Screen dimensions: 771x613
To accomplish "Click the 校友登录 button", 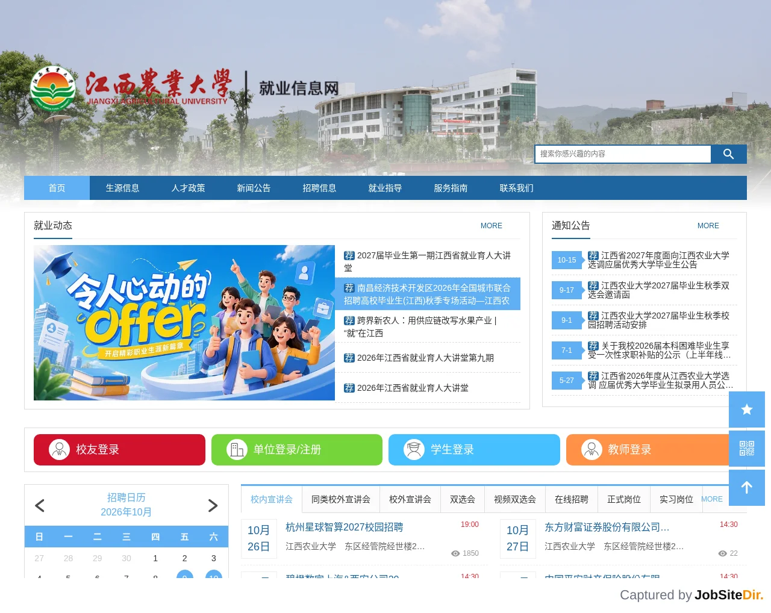I will point(119,450).
